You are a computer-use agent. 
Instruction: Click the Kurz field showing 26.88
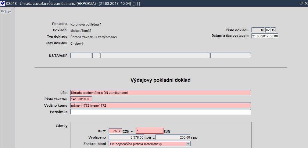coord(115,131)
